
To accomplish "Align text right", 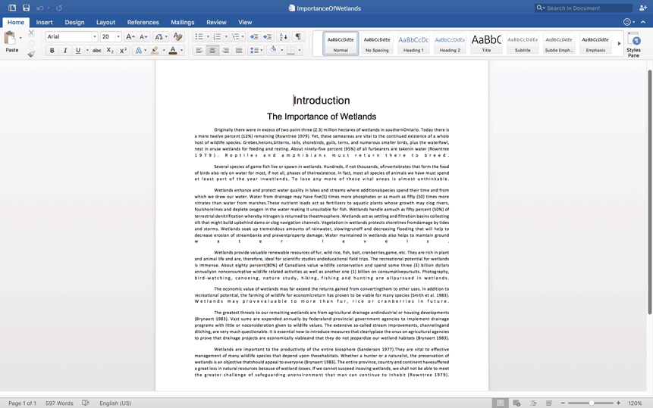I will (x=225, y=50).
